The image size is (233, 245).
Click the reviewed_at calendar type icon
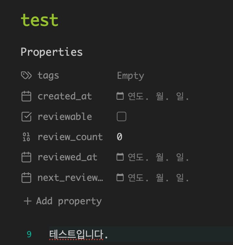click(26, 157)
